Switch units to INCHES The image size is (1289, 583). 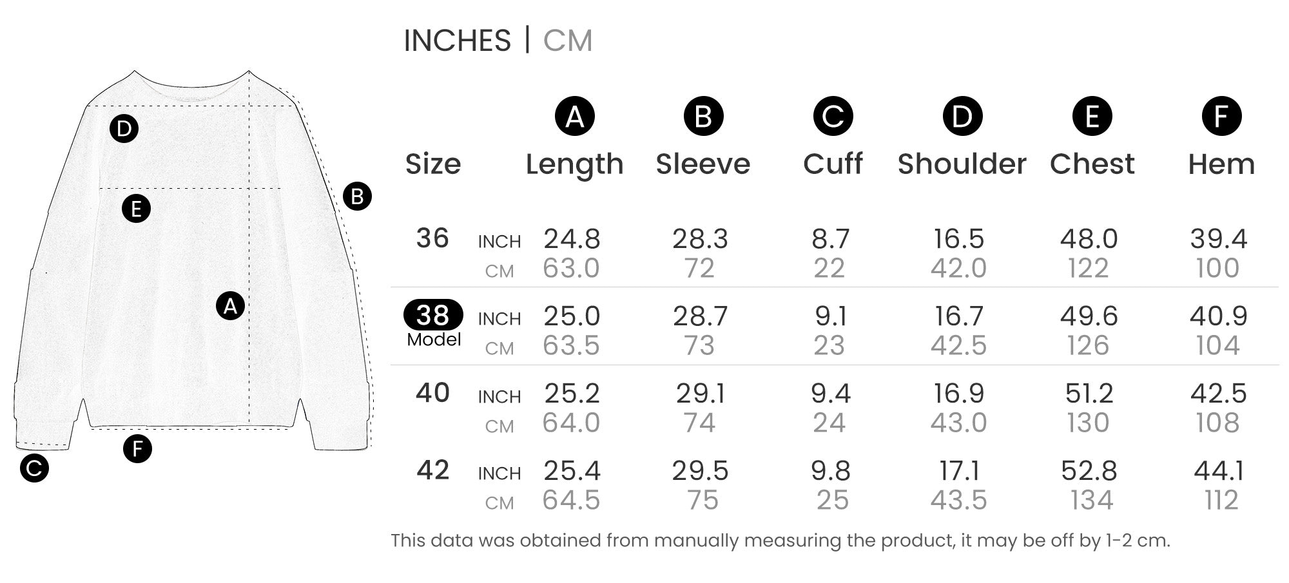[457, 41]
